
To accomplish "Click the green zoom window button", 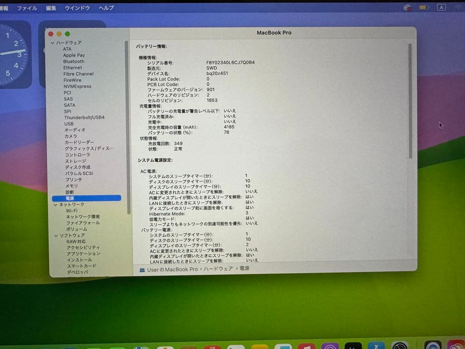I will coord(67,34).
